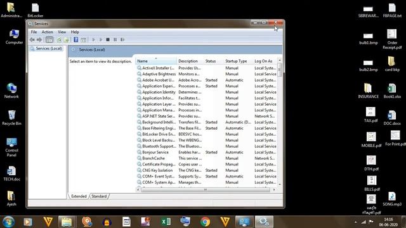Click the Pause Service button
Screen dimensions: 406x228
tap(115, 39)
